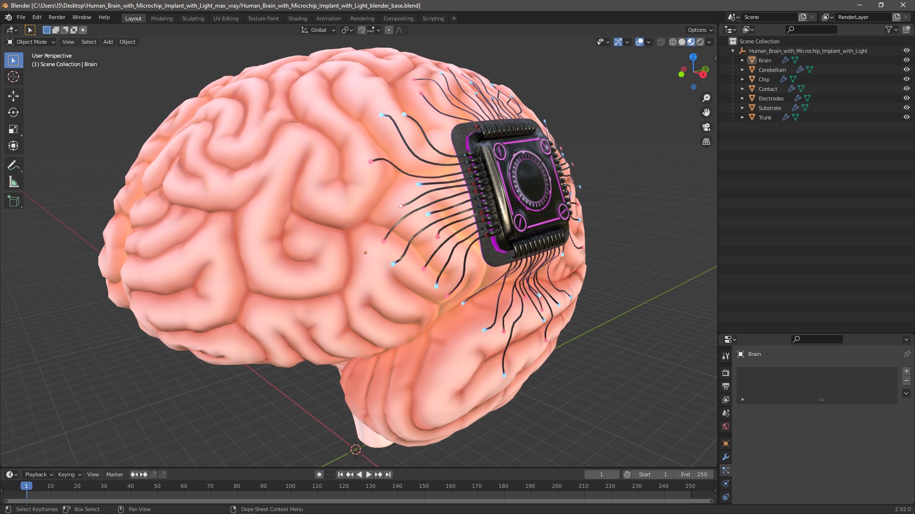Toggle camera view in the viewport

[x=706, y=127]
